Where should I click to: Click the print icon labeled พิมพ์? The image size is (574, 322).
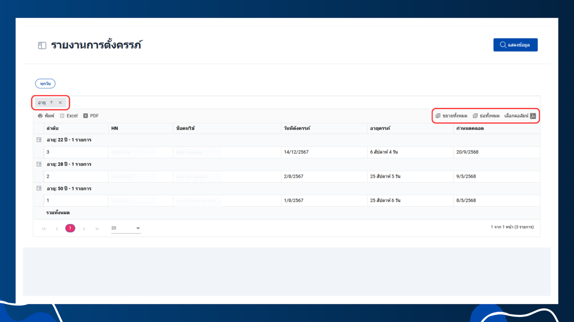click(x=40, y=116)
